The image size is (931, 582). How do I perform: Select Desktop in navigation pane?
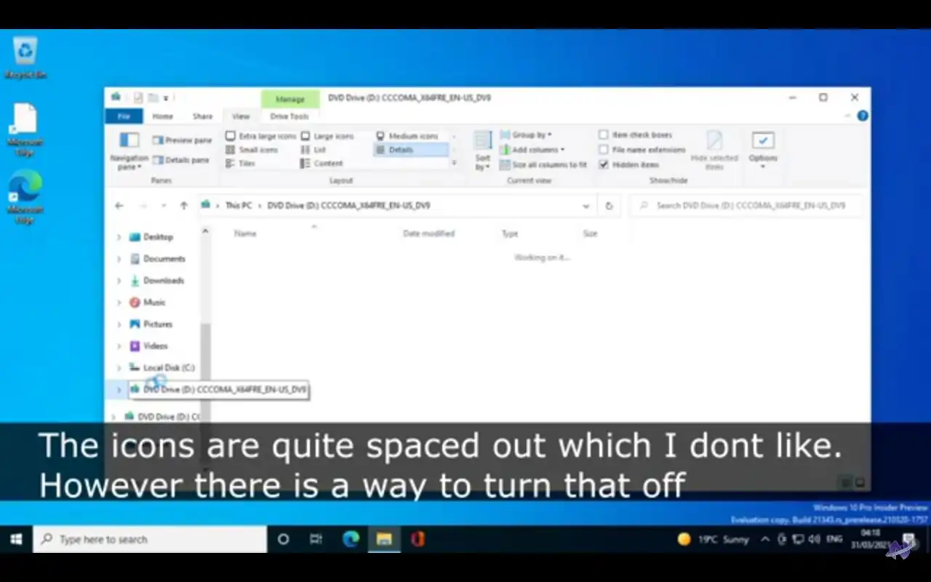152,237
